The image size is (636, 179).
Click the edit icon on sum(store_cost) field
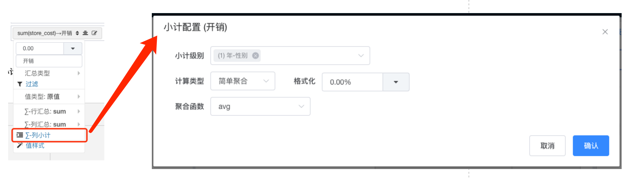point(94,33)
